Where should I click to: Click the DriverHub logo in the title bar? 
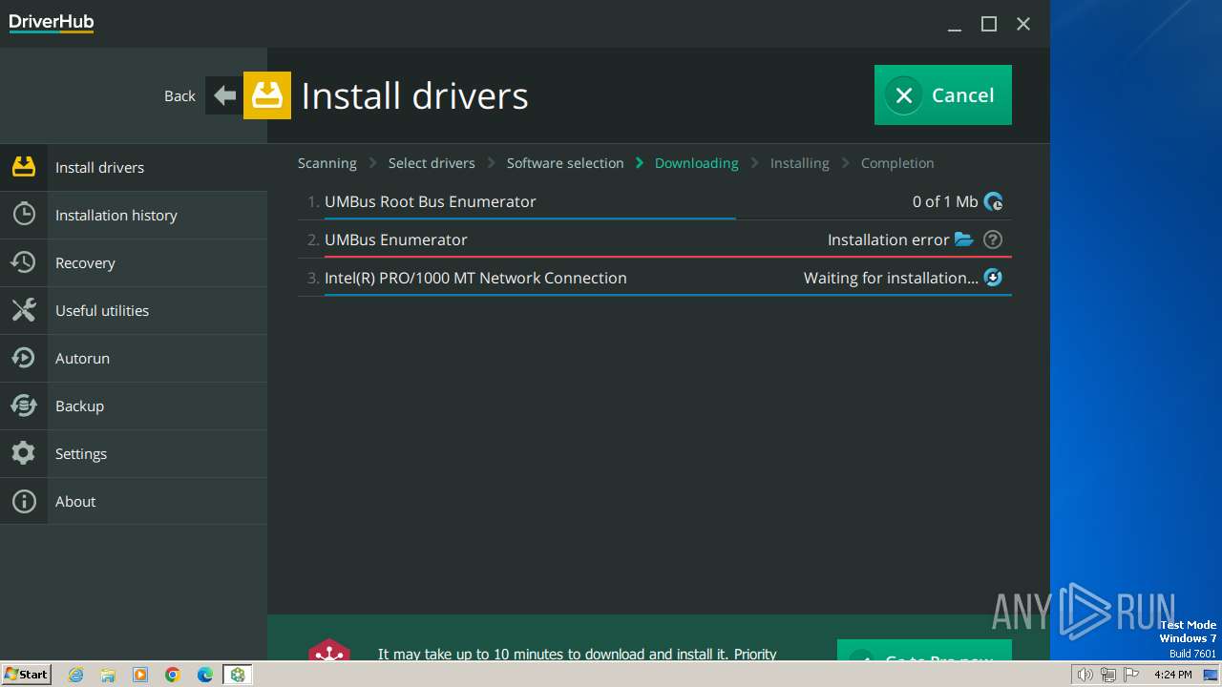point(52,23)
